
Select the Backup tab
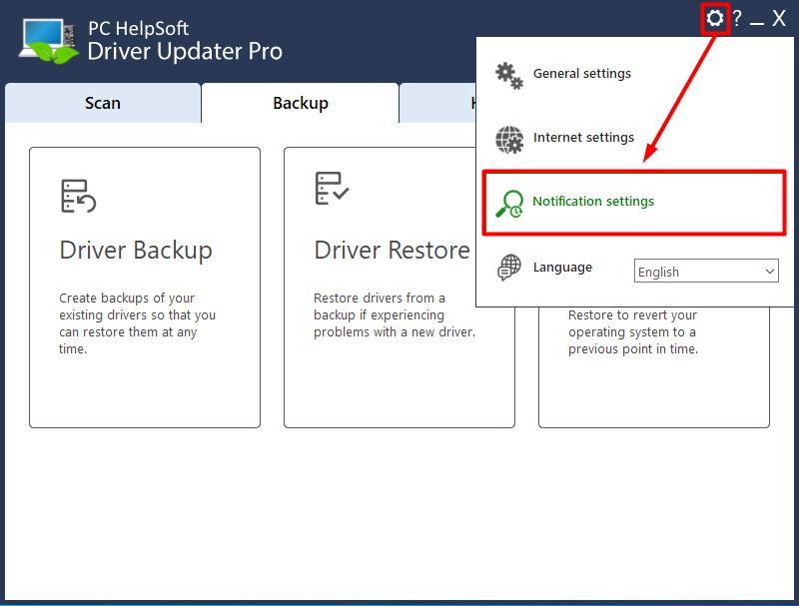click(301, 103)
